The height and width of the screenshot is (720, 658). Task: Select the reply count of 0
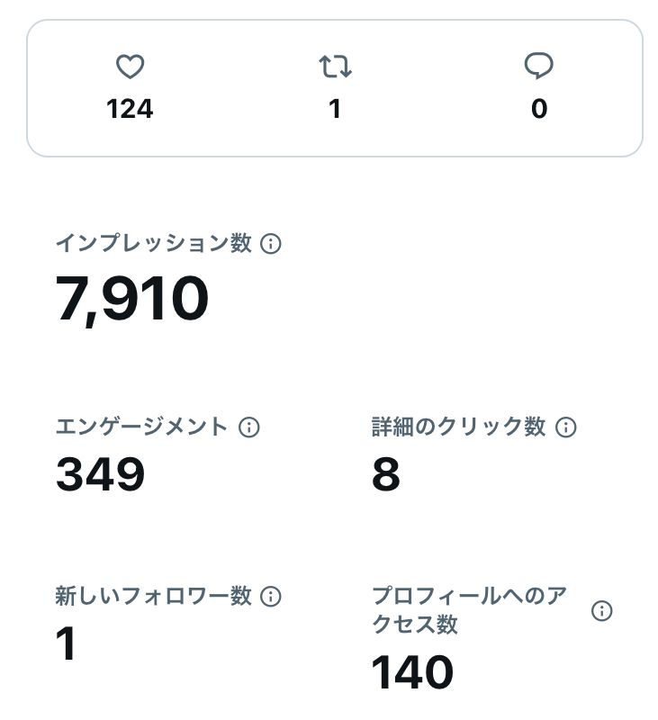coord(538,109)
